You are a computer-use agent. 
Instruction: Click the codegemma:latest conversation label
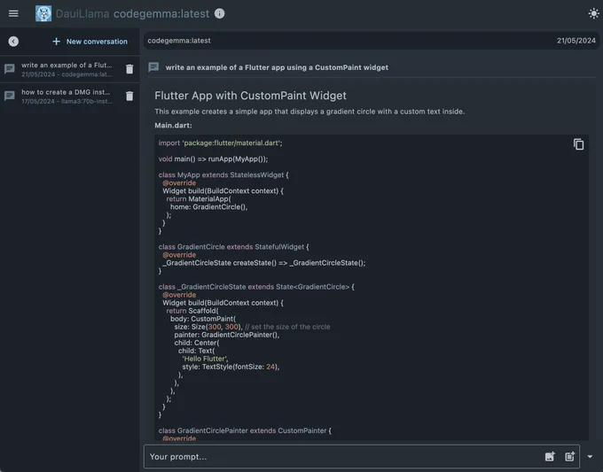[179, 41]
